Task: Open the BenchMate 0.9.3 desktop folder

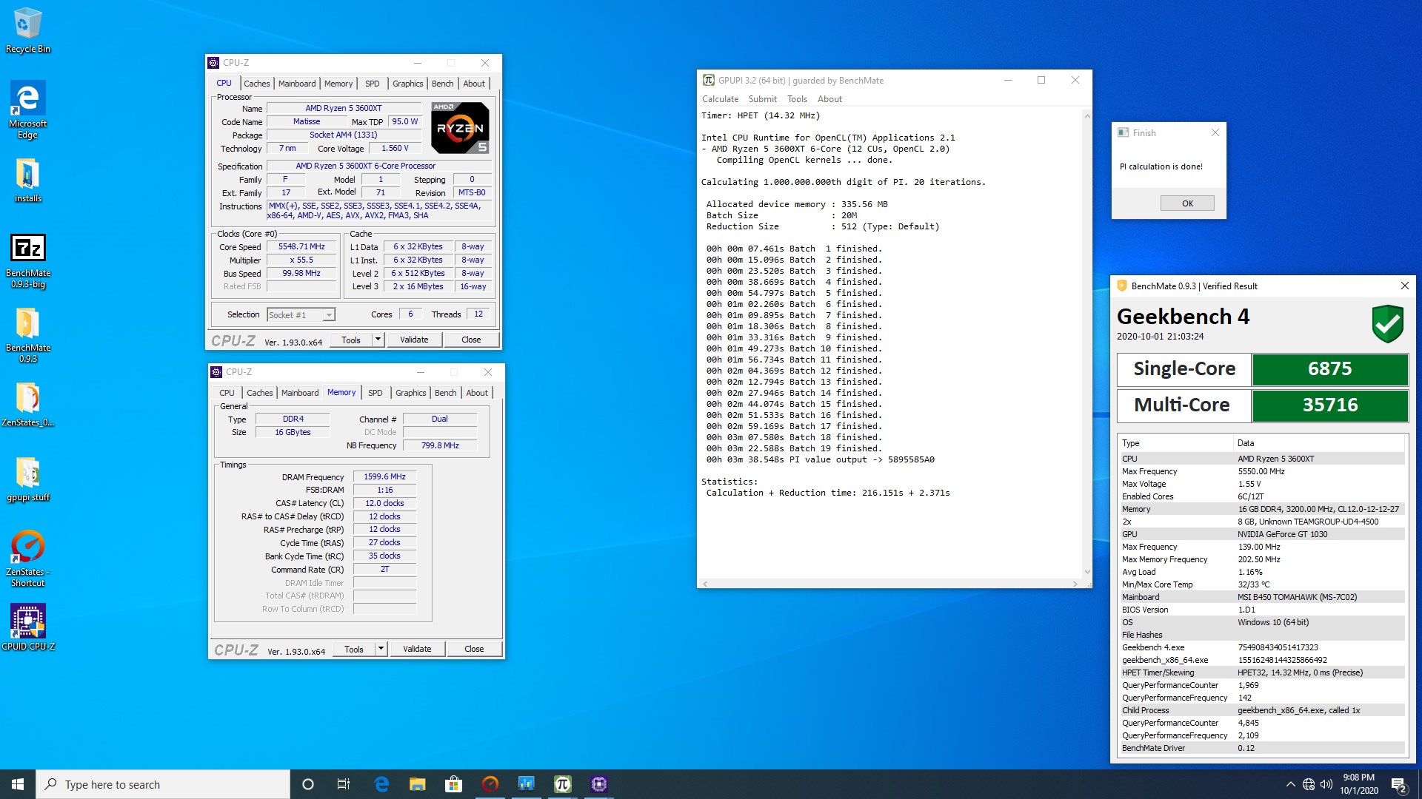Action: 28,335
